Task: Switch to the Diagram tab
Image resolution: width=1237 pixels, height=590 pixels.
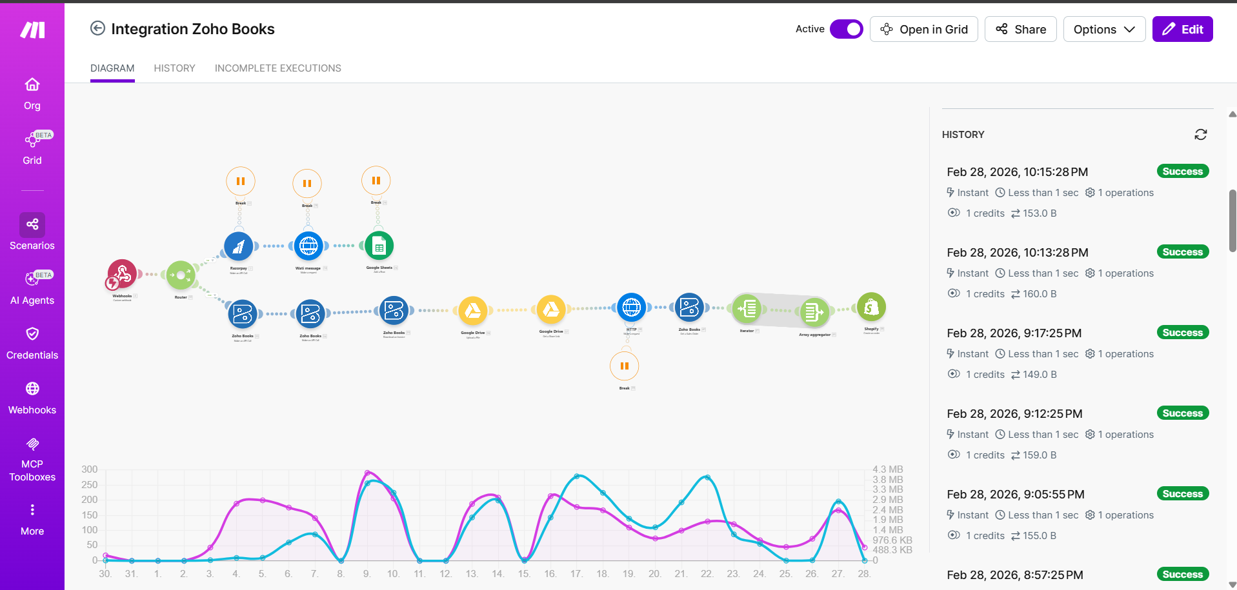Action: click(x=112, y=68)
